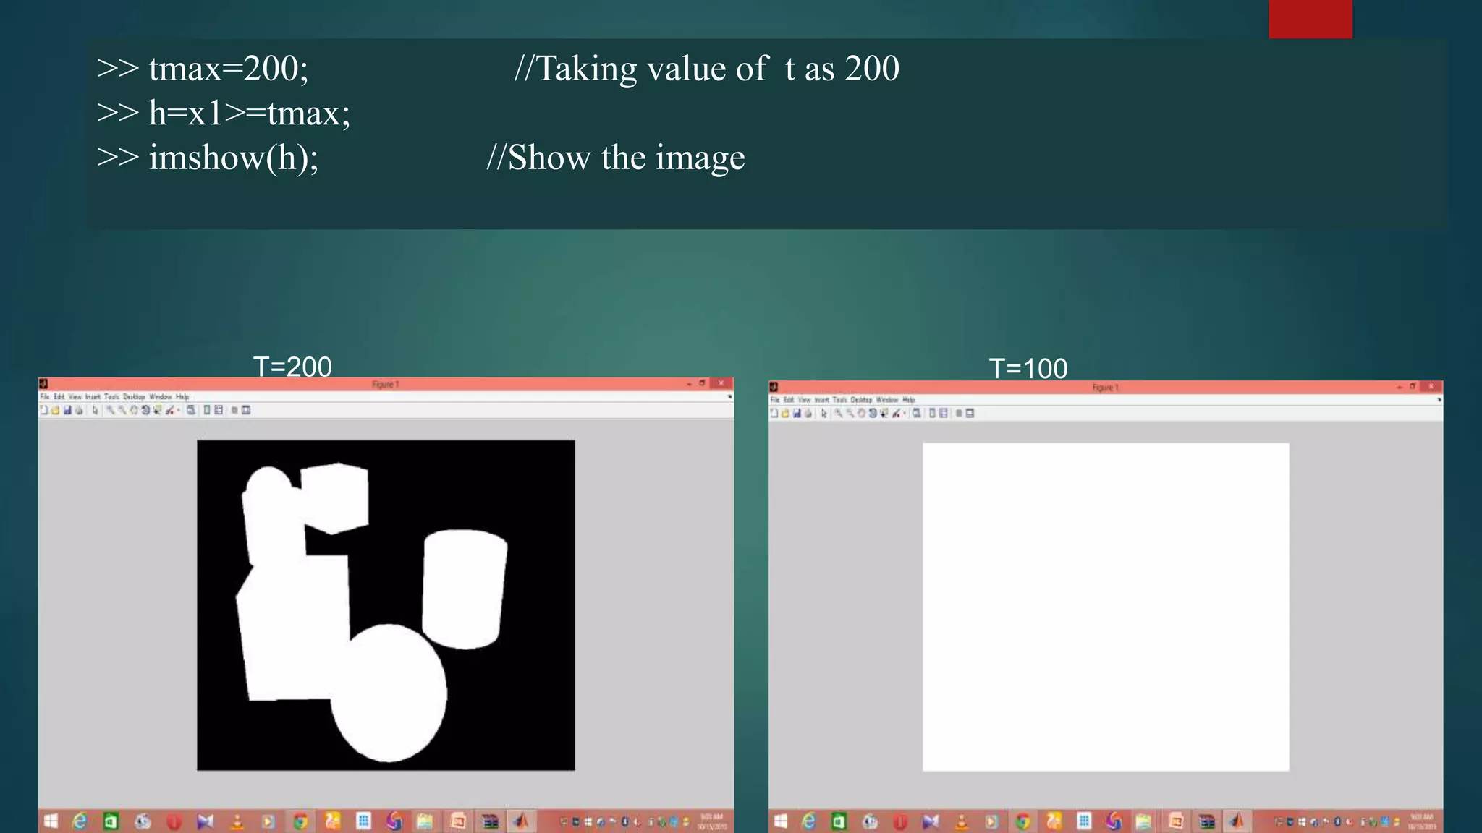1482x833 pixels.
Task: Select Rotate 3D tool in T=200 window
Action: point(145,410)
